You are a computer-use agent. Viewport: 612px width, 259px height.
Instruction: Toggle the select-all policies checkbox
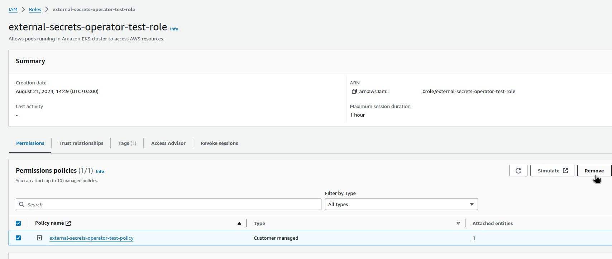pos(18,223)
